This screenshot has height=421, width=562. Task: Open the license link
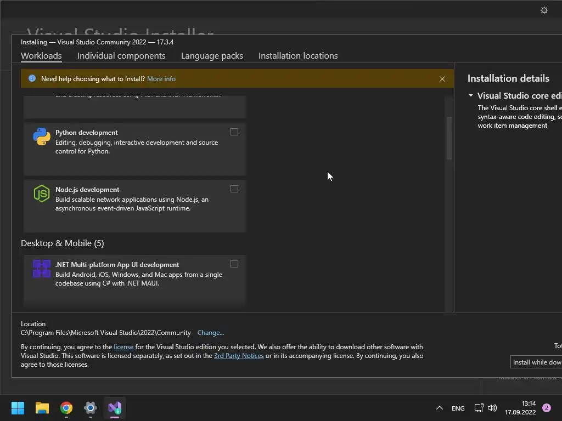pos(123,347)
